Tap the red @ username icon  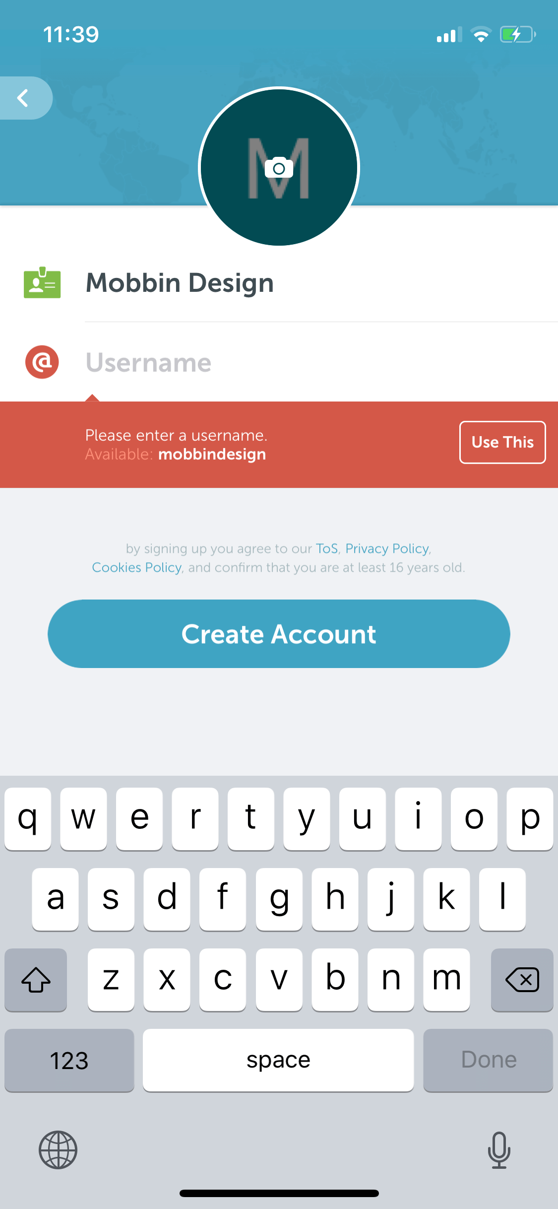[x=42, y=362]
